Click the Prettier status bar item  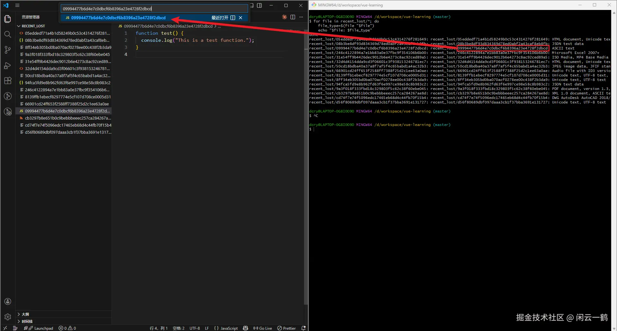287,328
